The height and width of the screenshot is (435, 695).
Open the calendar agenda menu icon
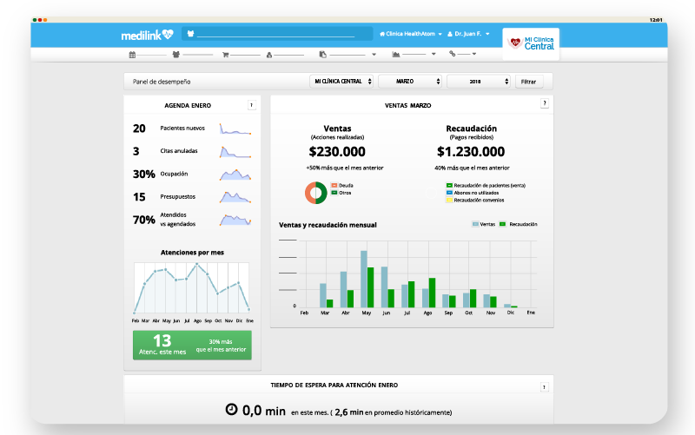[x=132, y=55]
